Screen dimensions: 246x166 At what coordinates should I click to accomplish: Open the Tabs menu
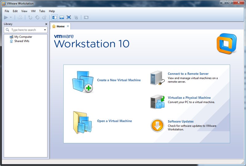pos(42,11)
